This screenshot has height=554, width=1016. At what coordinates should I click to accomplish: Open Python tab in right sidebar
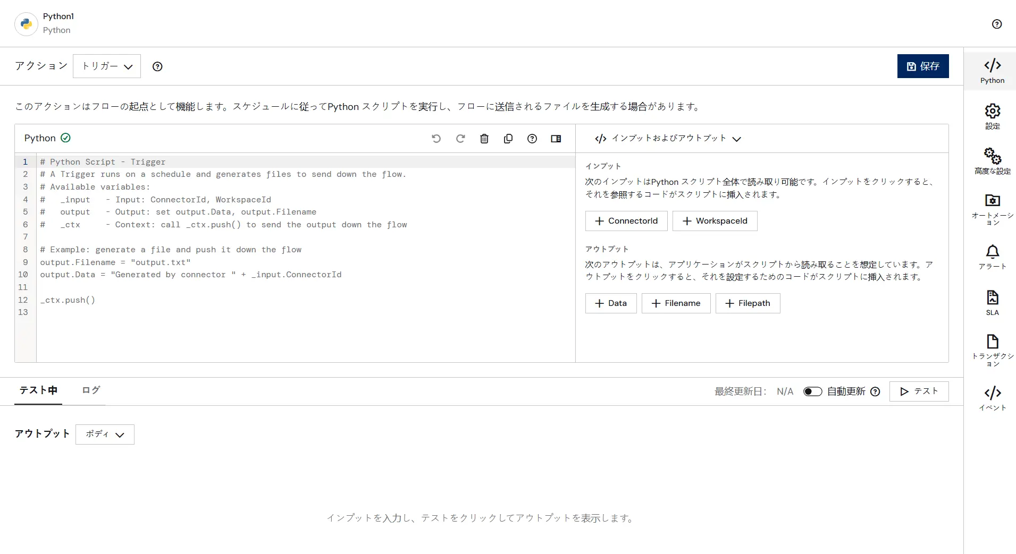point(992,71)
